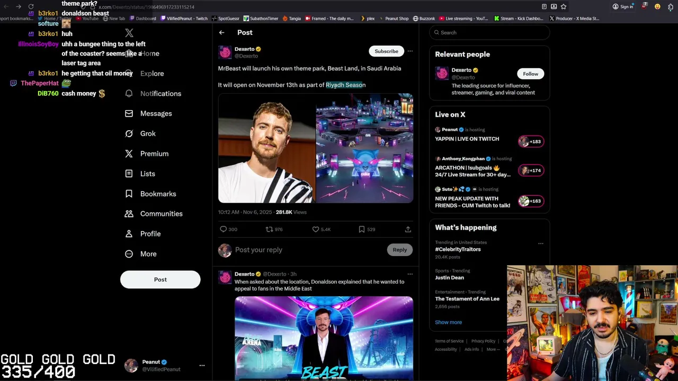Click Terms of Service footer link

pyautogui.click(x=449, y=341)
